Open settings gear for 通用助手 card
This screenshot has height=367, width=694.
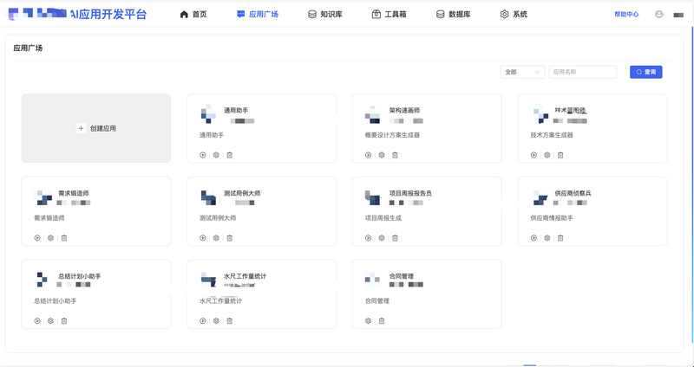(x=216, y=155)
